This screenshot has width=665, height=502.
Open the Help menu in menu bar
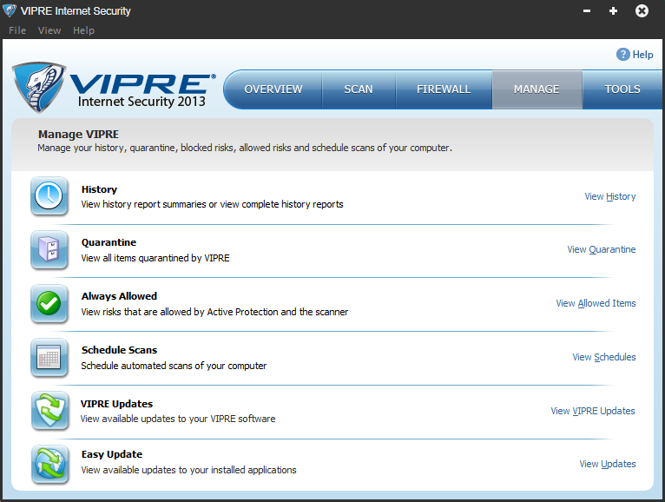83,30
